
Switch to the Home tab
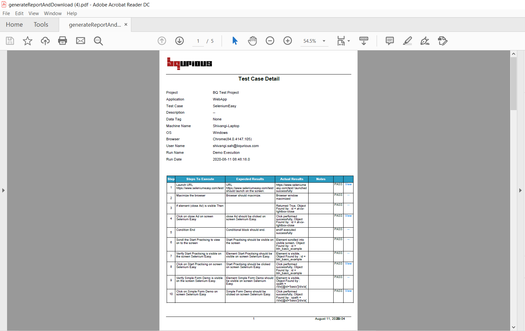14,25
